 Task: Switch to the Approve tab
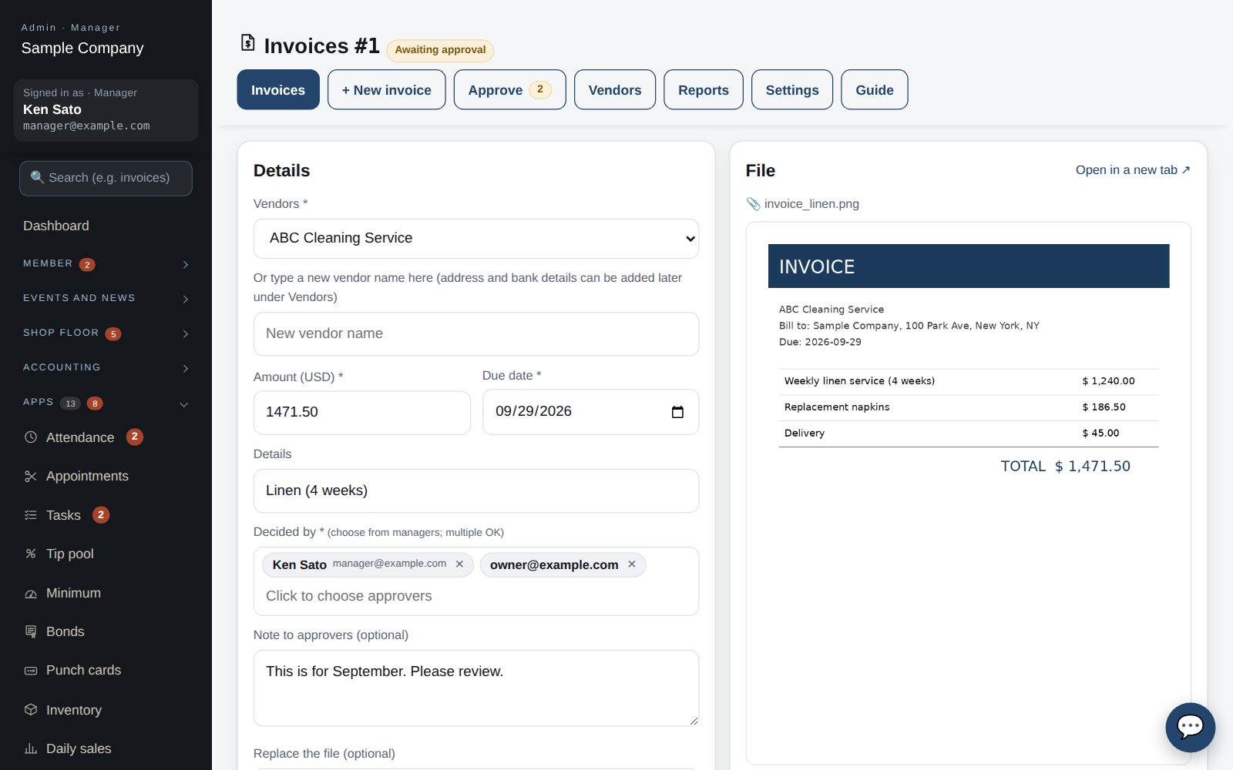509,90
